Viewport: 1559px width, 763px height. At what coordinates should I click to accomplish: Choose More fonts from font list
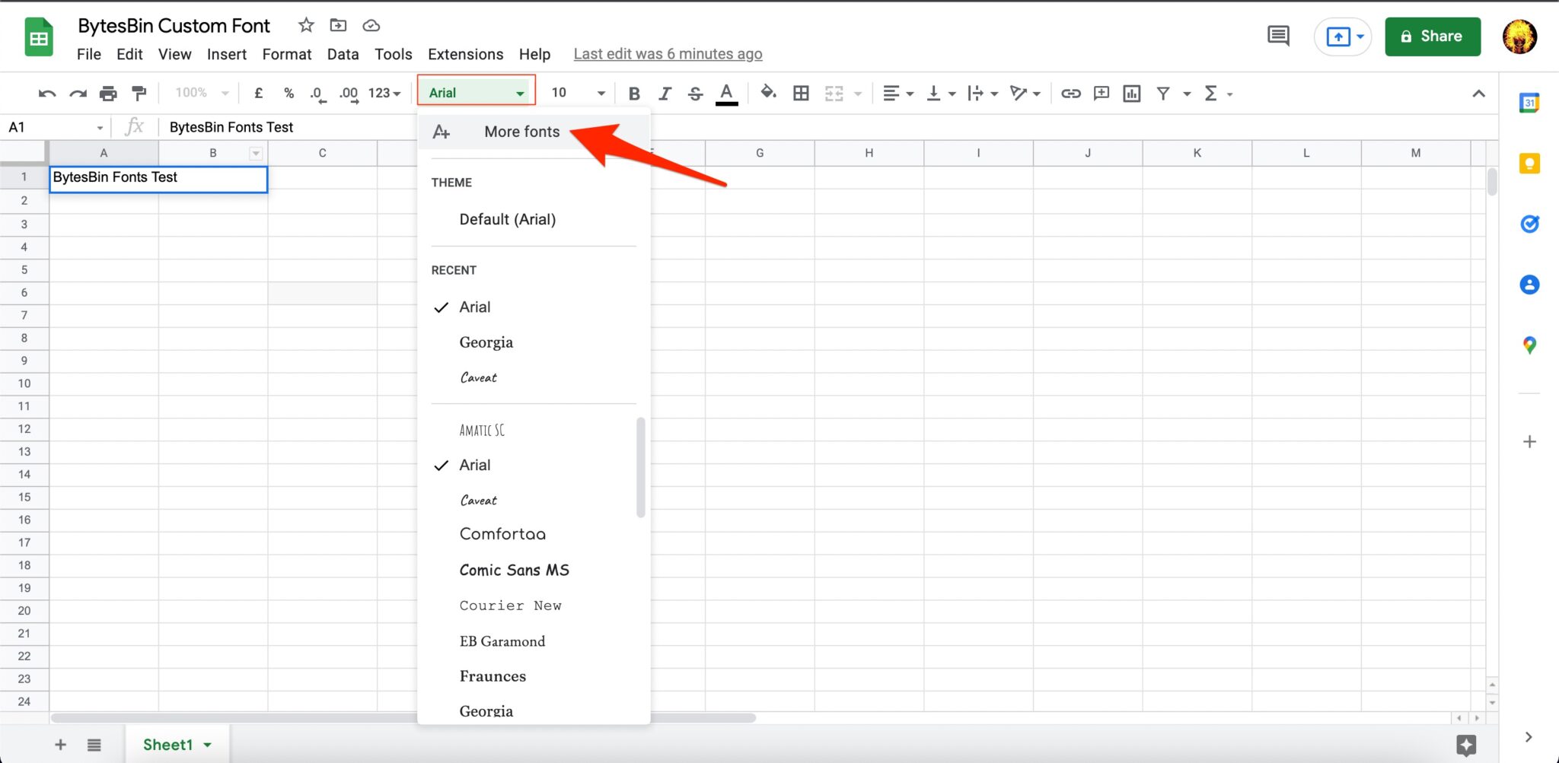(x=521, y=132)
